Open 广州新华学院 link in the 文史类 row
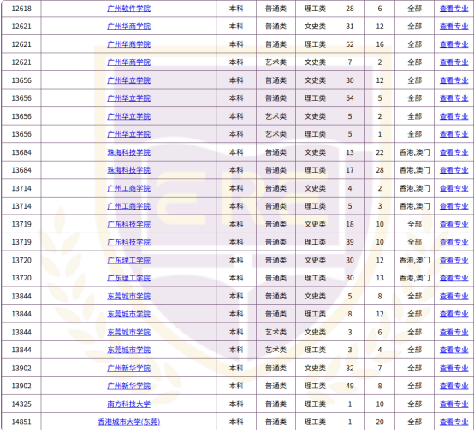The width and height of the screenshot is (474, 431). click(x=129, y=368)
